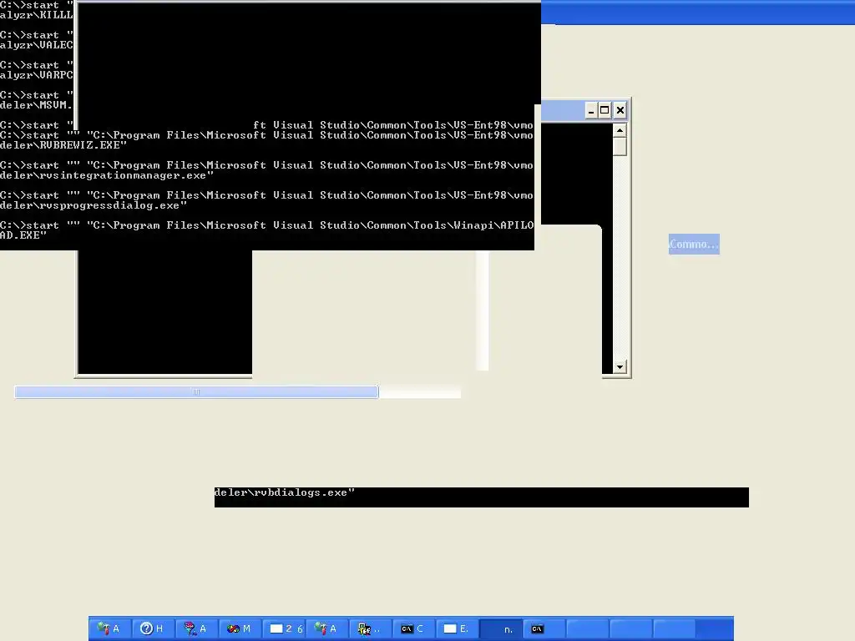The height and width of the screenshot is (641, 855).
Task: Click the text deler\rvbdialogs.exe"
Action: click(284, 492)
